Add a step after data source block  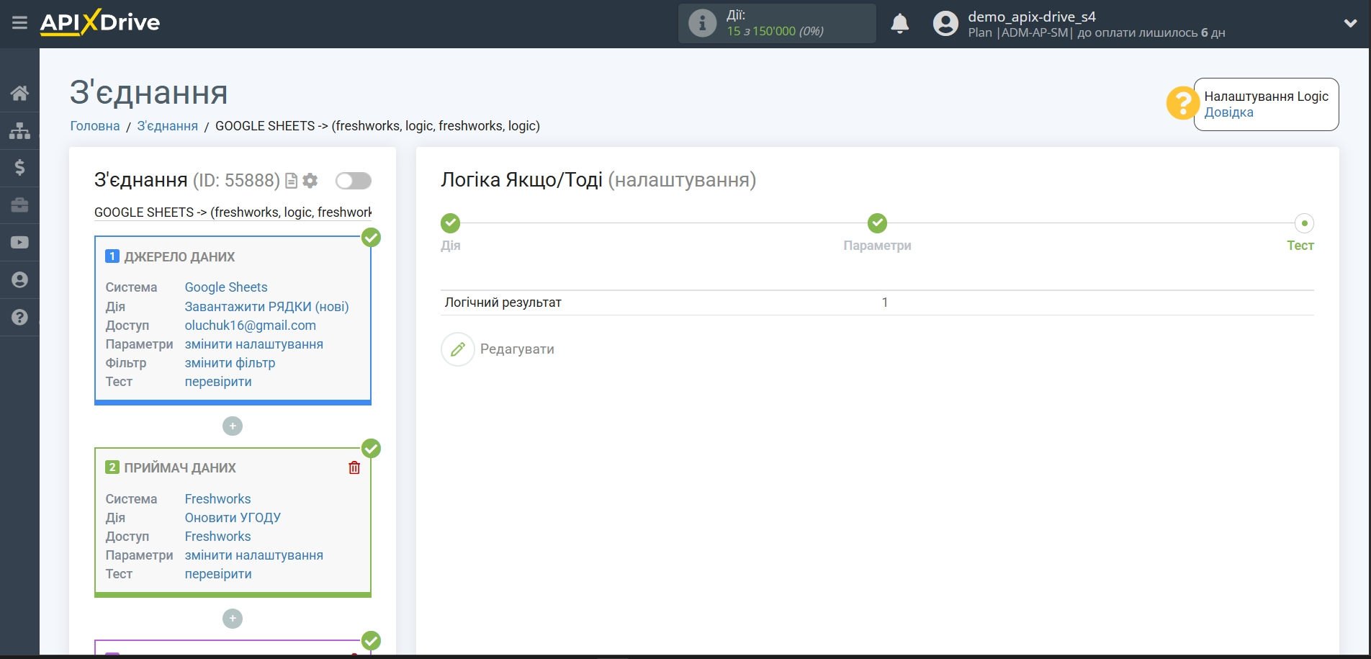coord(233,426)
